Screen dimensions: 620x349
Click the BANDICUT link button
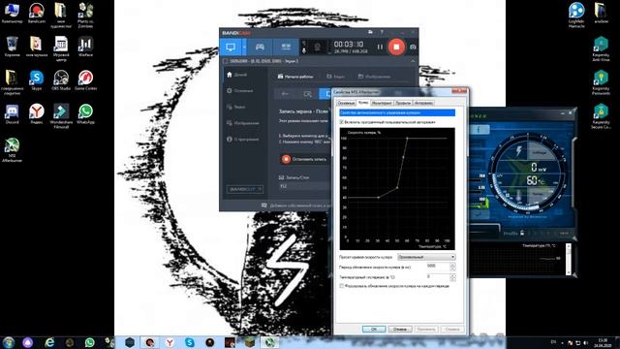245,189
